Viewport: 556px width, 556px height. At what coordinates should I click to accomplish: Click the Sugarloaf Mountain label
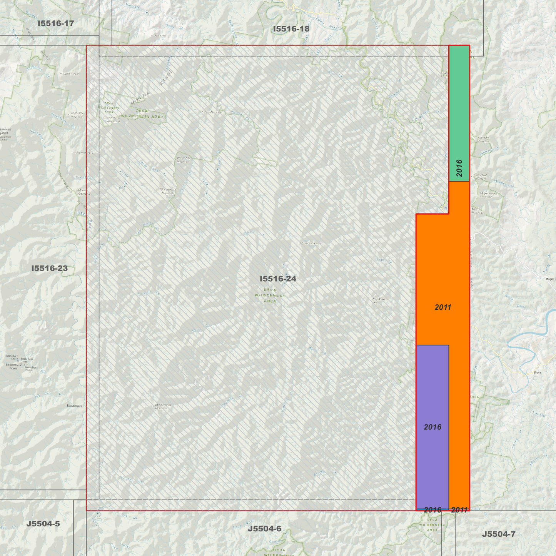click(x=480, y=177)
